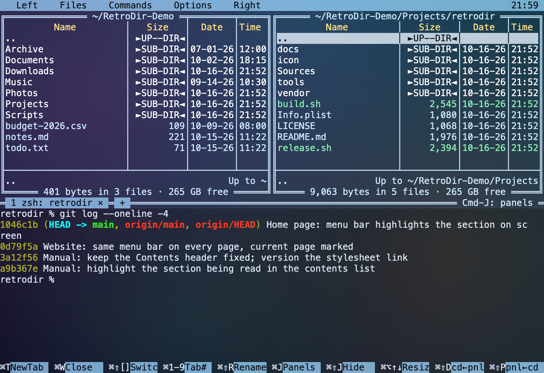Select vendor folder in right panel
The width and height of the screenshot is (544, 373).
[408, 93]
